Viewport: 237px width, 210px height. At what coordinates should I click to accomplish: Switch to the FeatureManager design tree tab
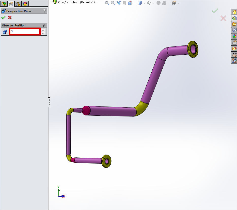(4, 4)
